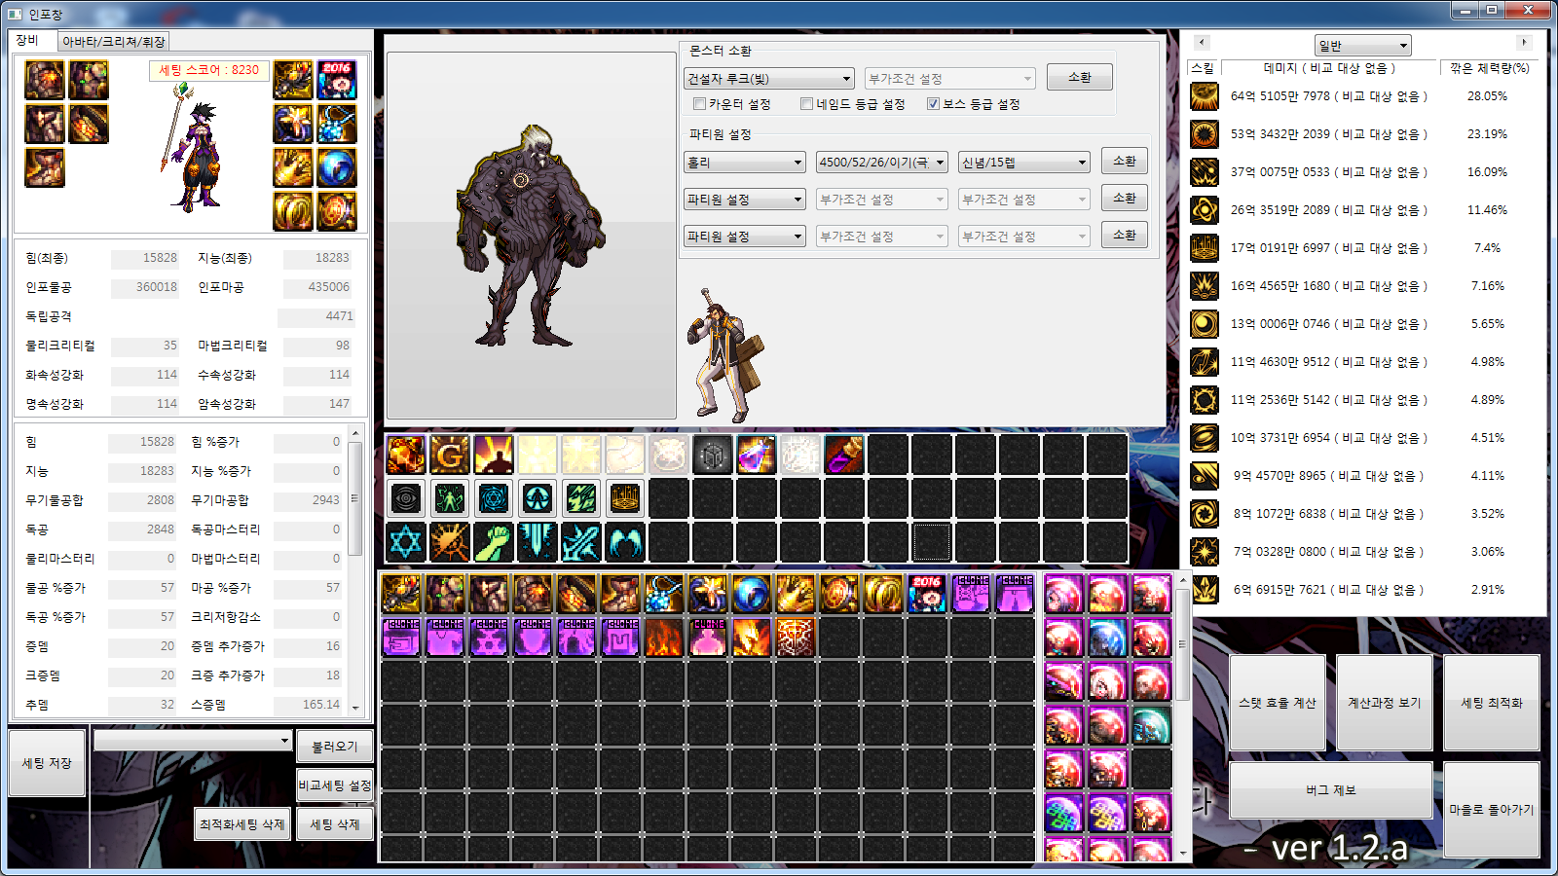This screenshot has width=1558, height=876.
Task: Select the 2016 title icon in equipment panel
Action: tap(337, 80)
